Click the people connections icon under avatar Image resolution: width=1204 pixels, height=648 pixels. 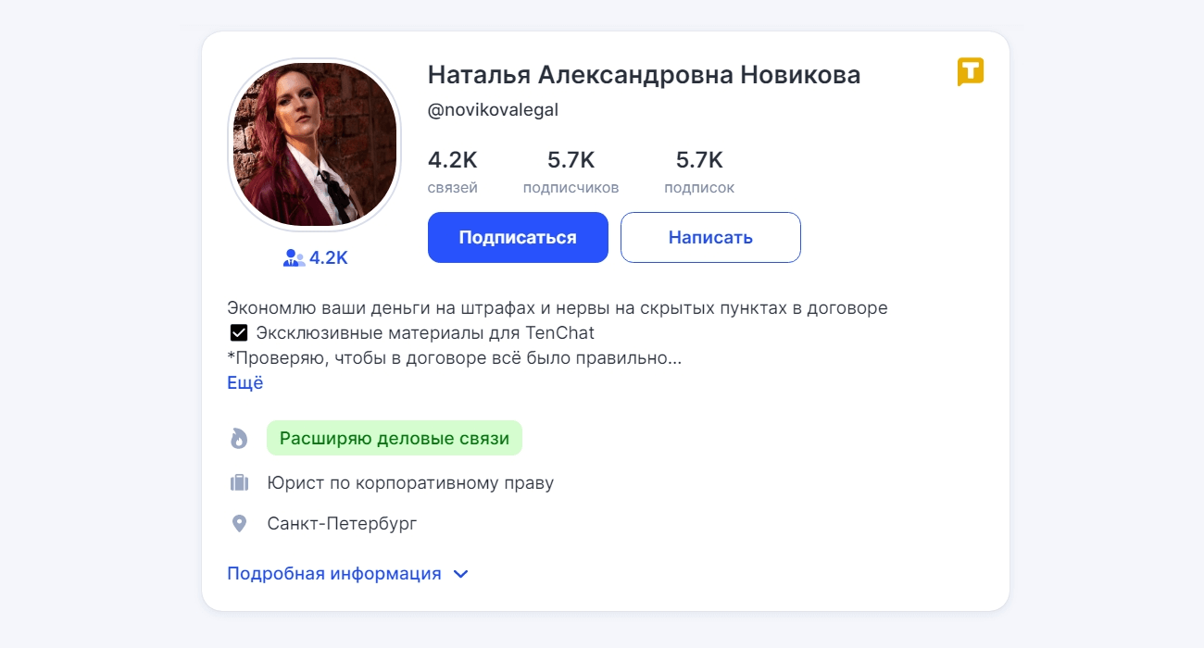click(x=294, y=258)
